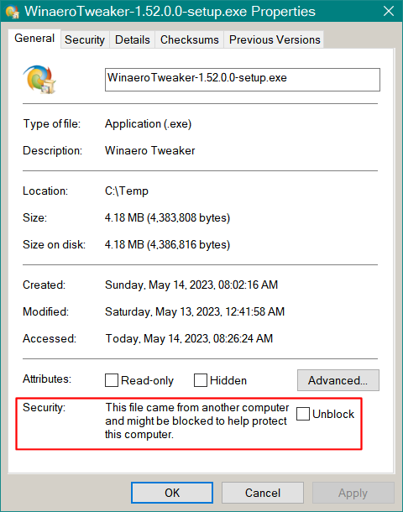Click the Location value C:\Temp

click(x=127, y=191)
